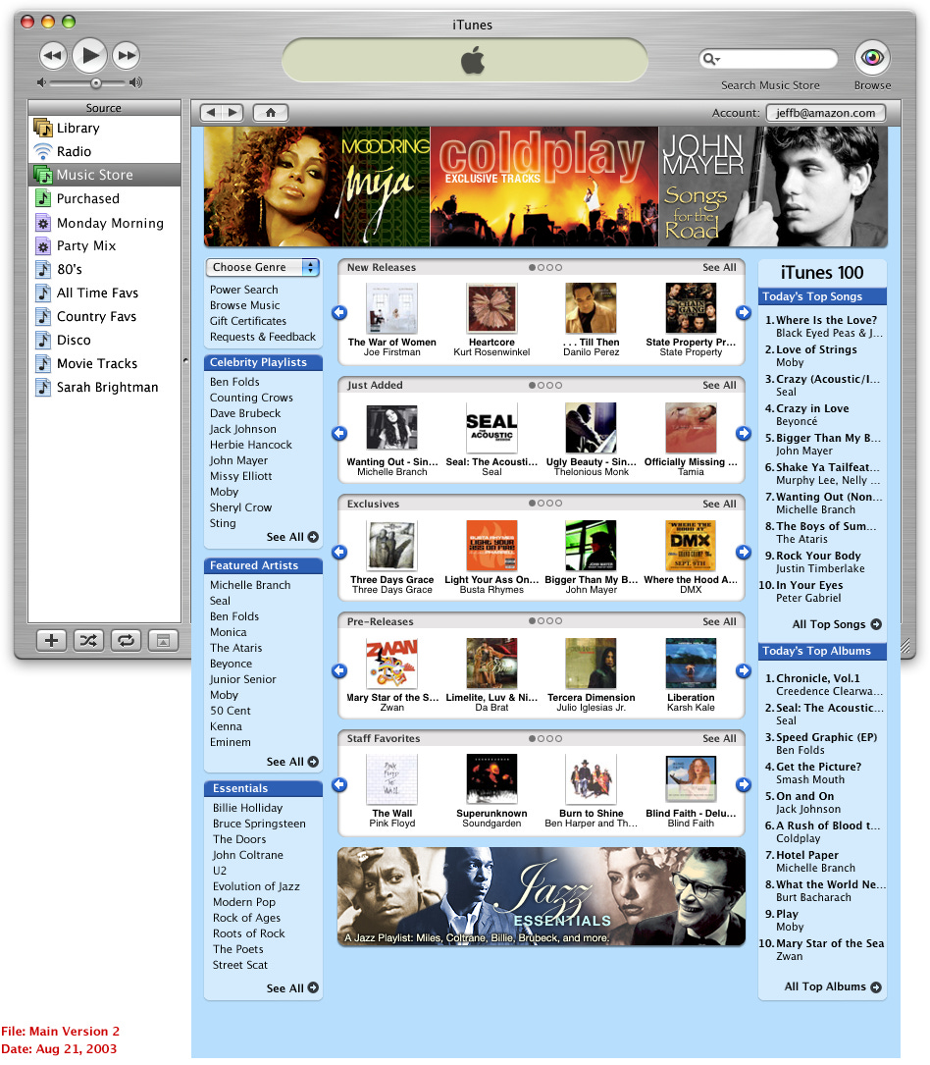
Task: Click See All in Exclusives
Action: pyautogui.click(x=719, y=504)
